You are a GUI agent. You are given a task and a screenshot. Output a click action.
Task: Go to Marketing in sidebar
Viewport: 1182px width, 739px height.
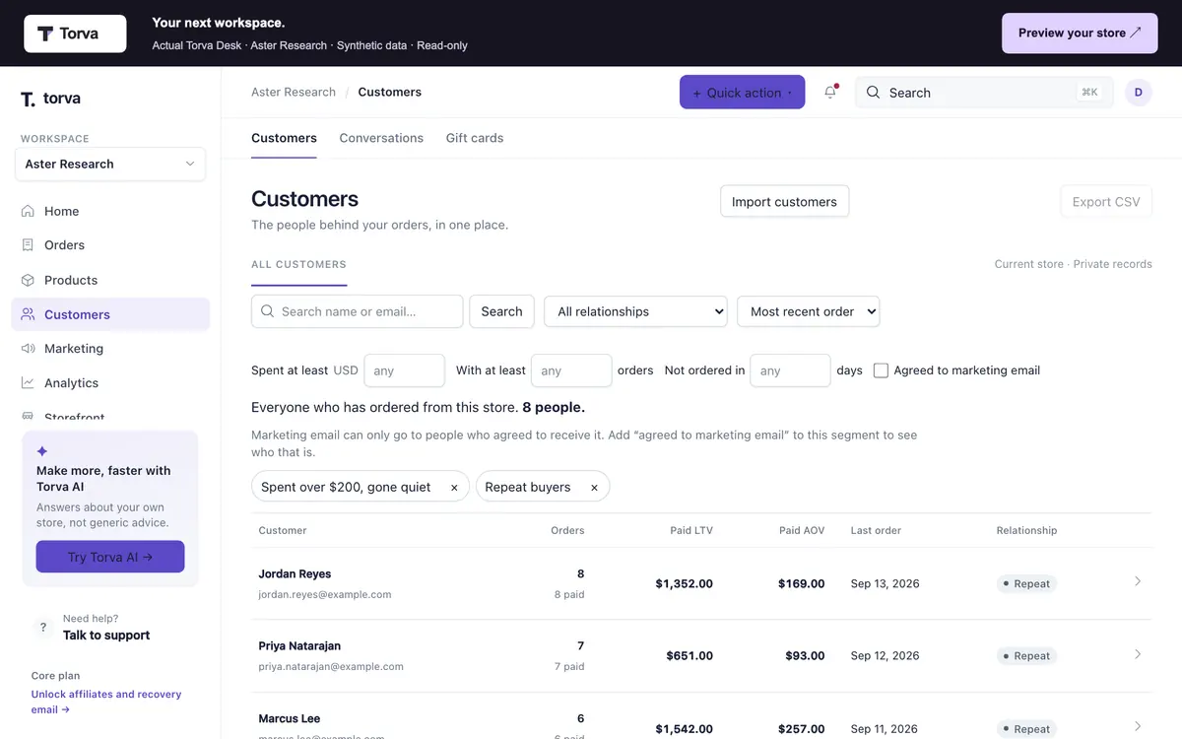[110, 349]
